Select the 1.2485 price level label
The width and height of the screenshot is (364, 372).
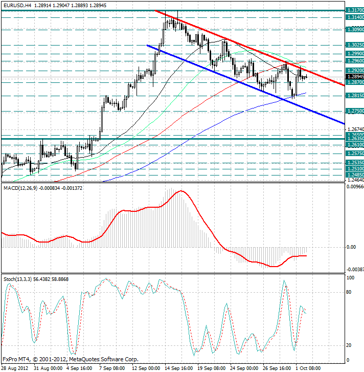355,175
